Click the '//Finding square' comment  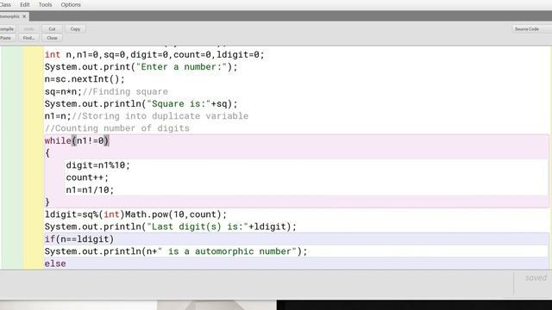[125, 91]
